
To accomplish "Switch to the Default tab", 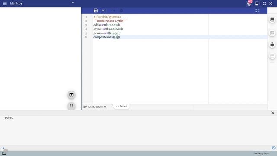I will (x=122, y=106).
